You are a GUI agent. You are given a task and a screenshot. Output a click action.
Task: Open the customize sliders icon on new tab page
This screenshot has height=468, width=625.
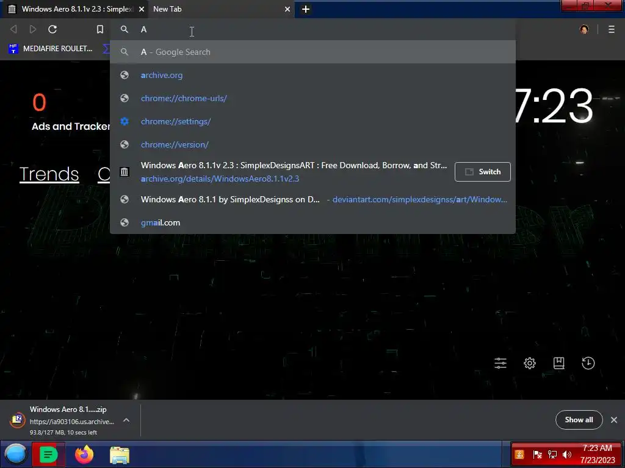click(x=500, y=363)
